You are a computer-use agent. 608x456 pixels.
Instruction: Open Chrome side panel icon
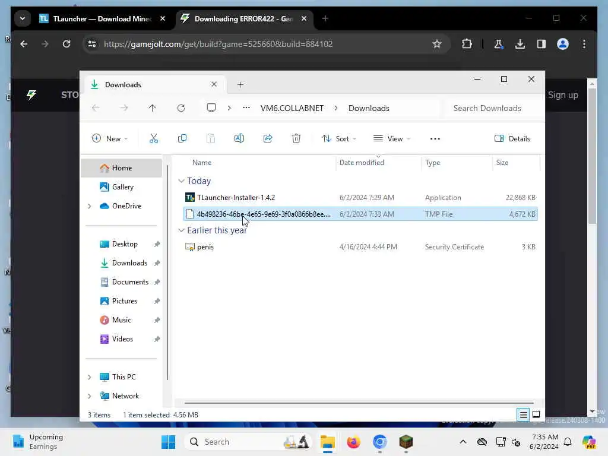point(541,44)
